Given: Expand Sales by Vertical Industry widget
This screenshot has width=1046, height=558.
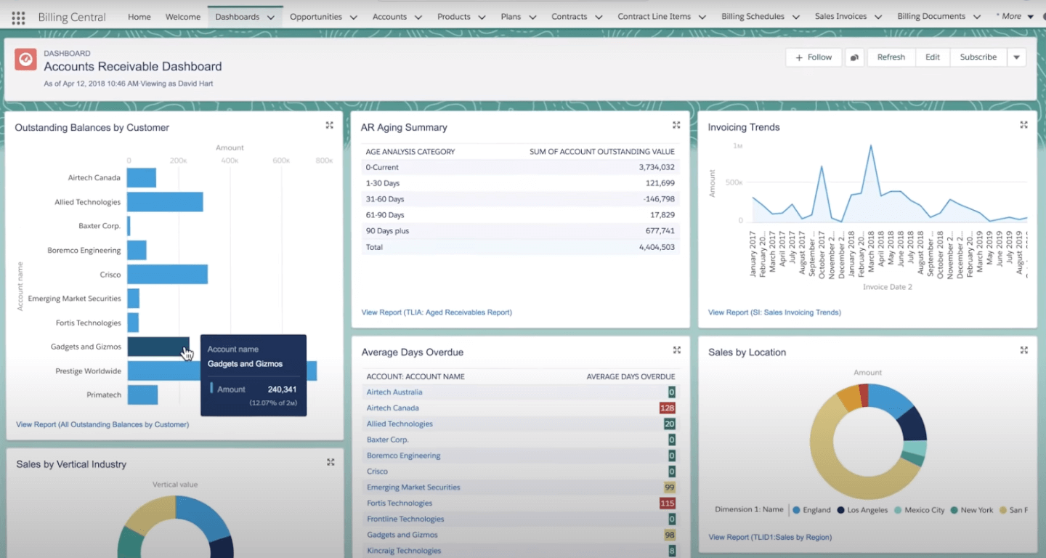Looking at the screenshot, I should 331,462.
